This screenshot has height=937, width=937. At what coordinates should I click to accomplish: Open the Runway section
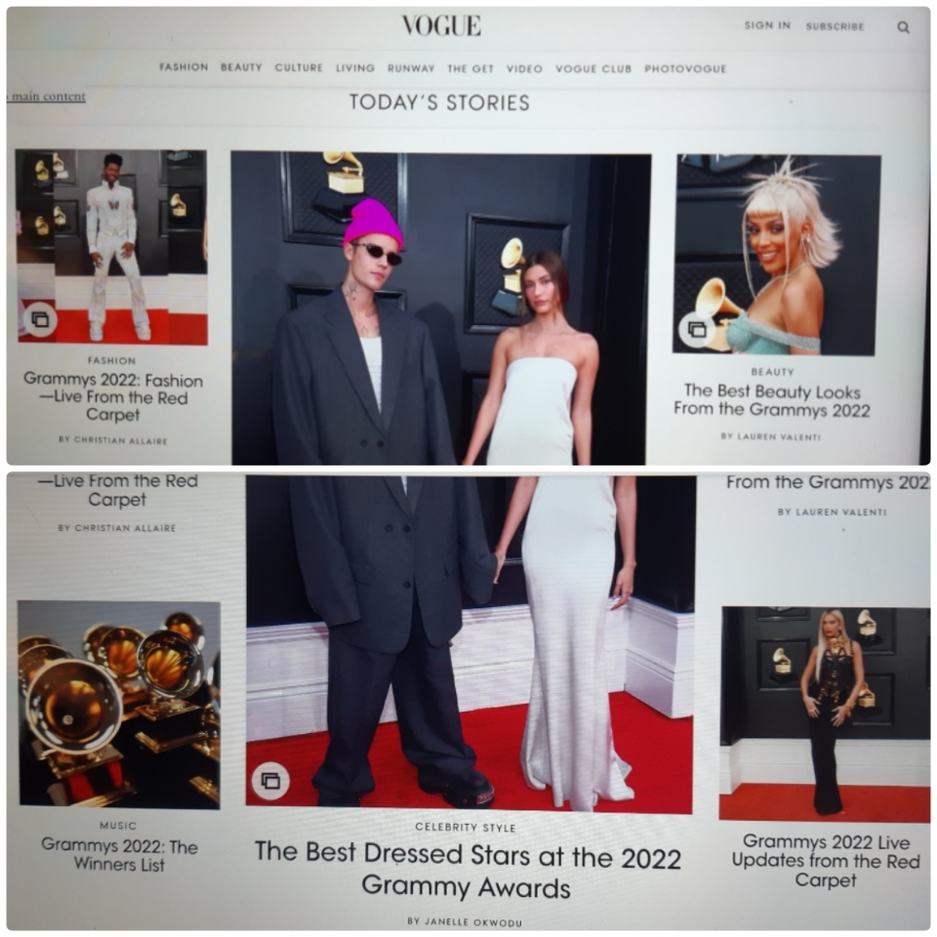[x=411, y=68]
